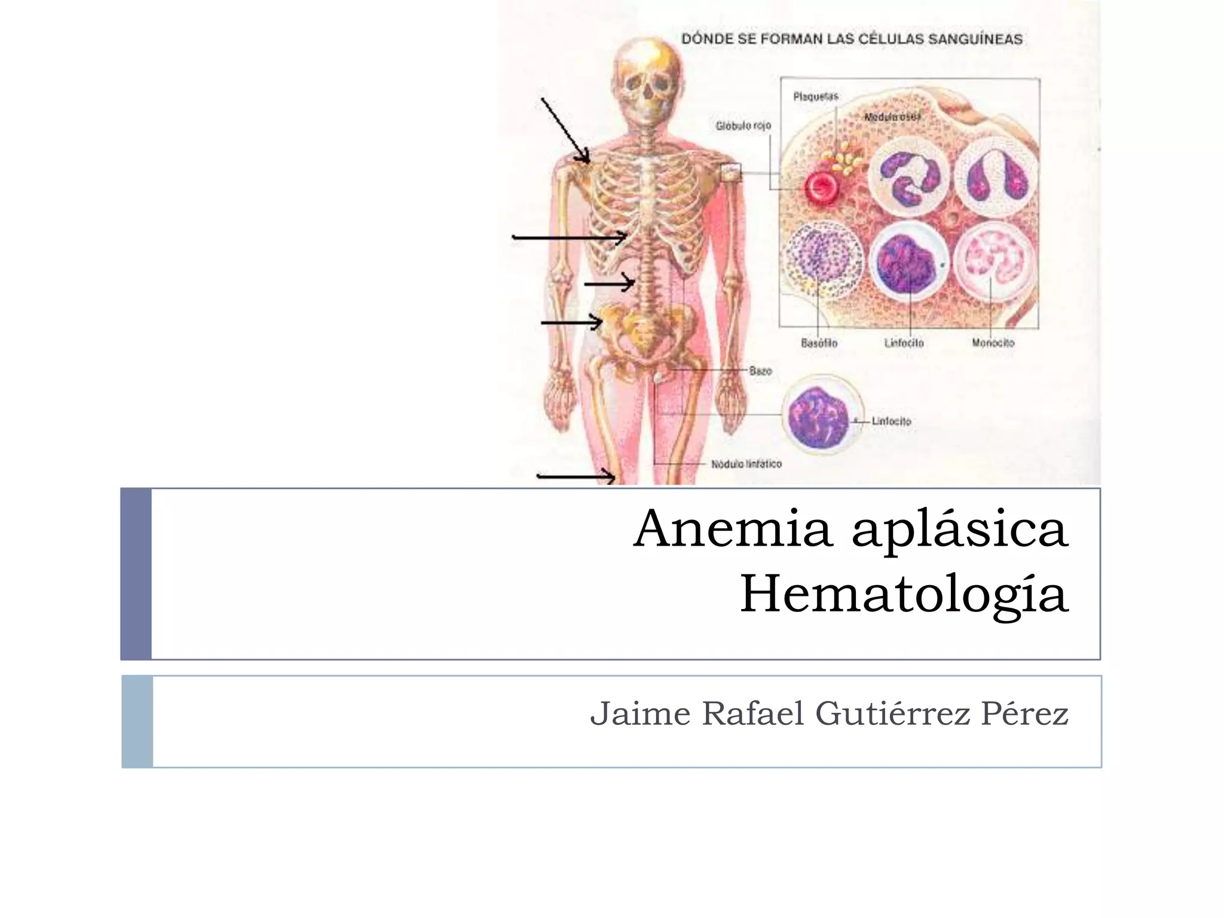Click the heading DÓNDE SE FORMAN LAS CÉLULAS SANGUÍNEAS
The width and height of the screenshot is (1224, 918).
[852, 39]
